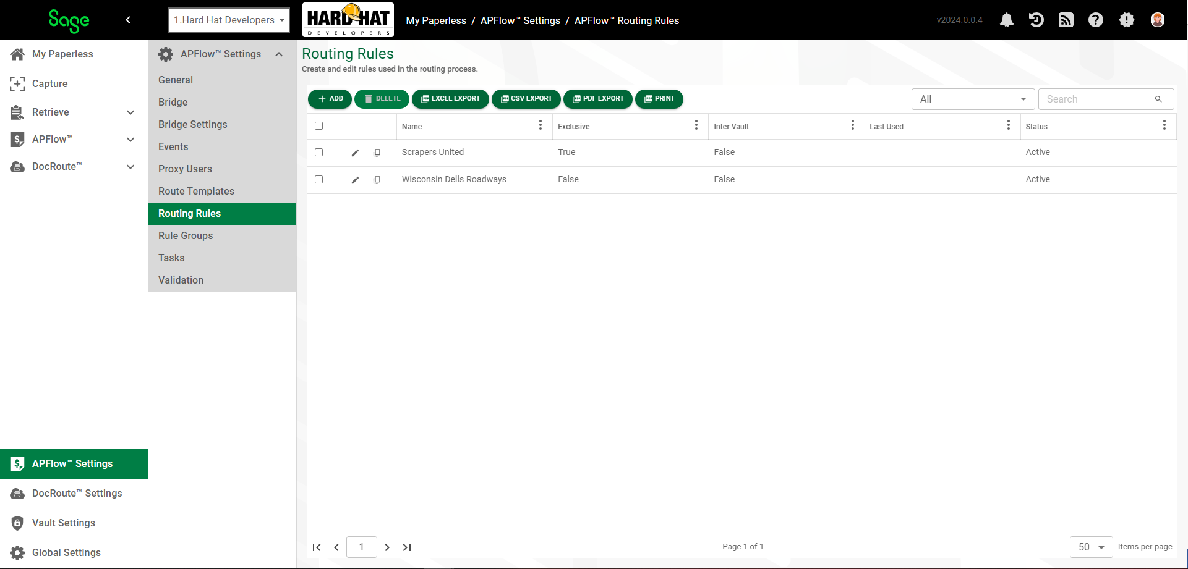Open Capture in the sidebar

tap(74, 83)
